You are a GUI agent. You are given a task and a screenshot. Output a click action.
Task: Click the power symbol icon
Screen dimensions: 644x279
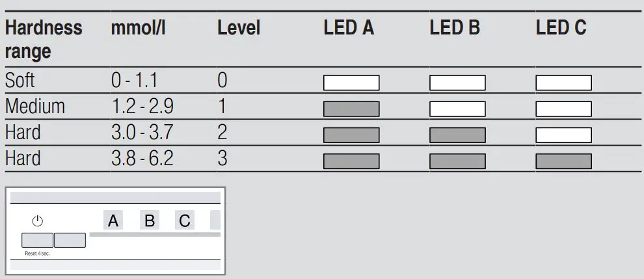[x=38, y=221]
